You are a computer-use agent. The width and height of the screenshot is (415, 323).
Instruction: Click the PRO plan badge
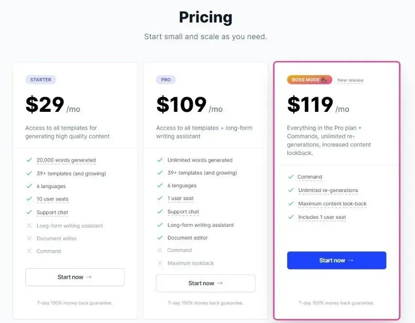(x=166, y=80)
